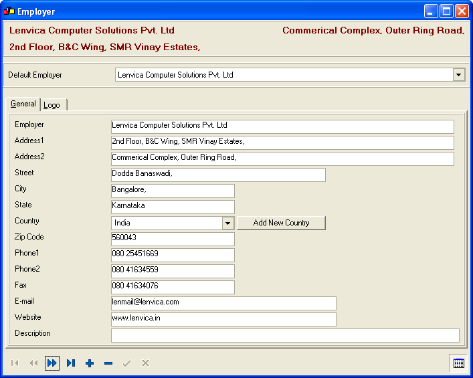Click the Phone2 number field

click(173, 271)
